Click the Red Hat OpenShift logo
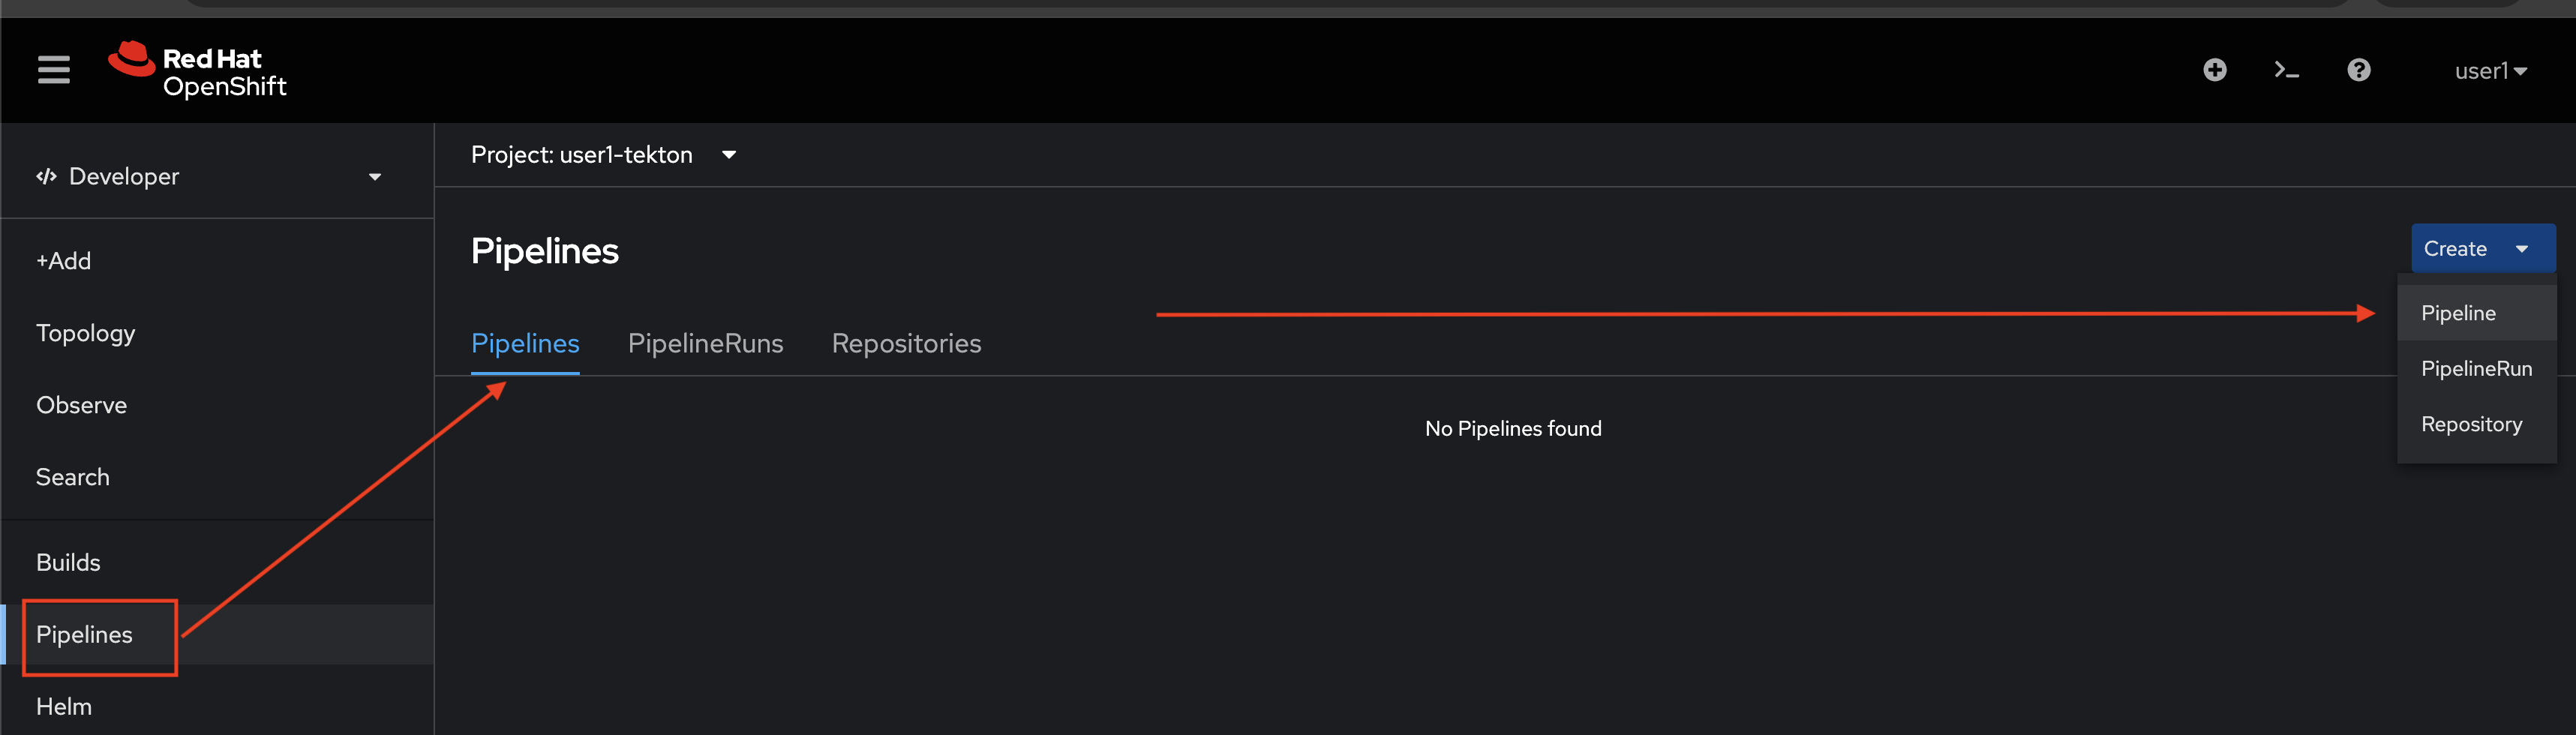Image resolution: width=2576 pixels, height=735 pixels. click(x=197, y=70)
